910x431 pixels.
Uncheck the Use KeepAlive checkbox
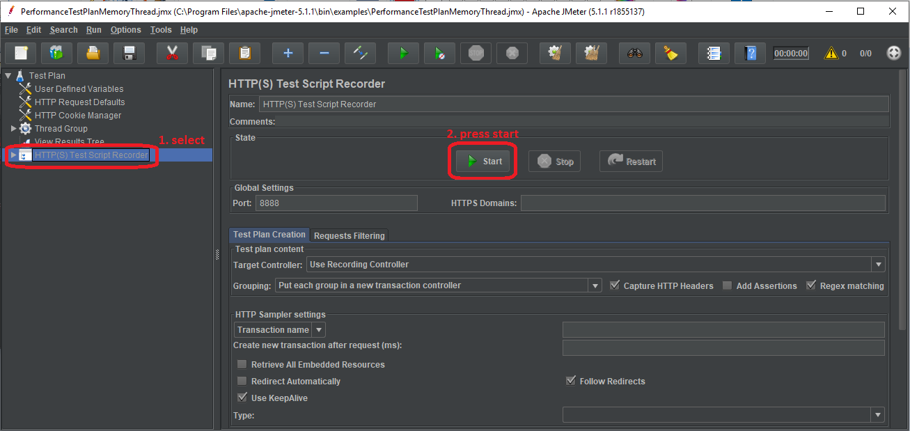[x=242, y=398]
